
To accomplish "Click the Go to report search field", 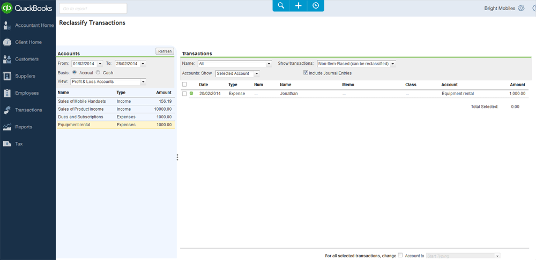I will (93, 9).
